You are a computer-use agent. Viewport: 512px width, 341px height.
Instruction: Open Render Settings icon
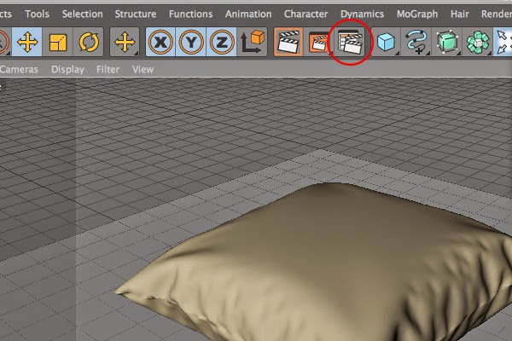pyautogui.click(x=350, y=42)
